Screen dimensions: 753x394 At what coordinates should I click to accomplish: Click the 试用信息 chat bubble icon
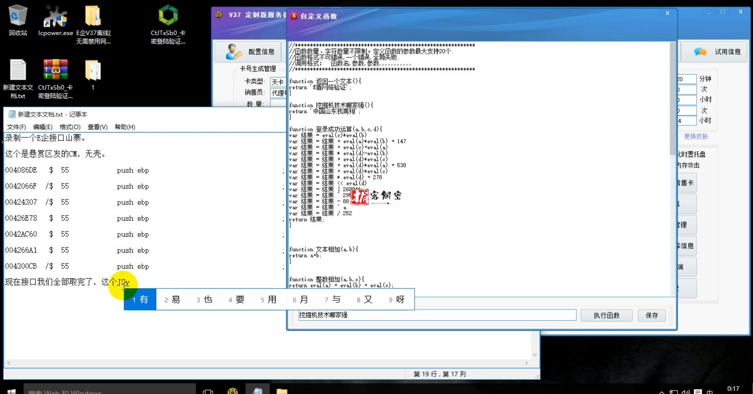700,52
